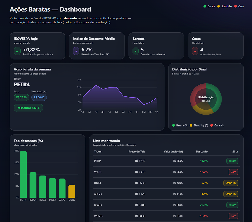Viewport: 252px width, 222px height.
Task: Toggle Stand-by (3) in donut chart legend
Action: tap(198, 125)
